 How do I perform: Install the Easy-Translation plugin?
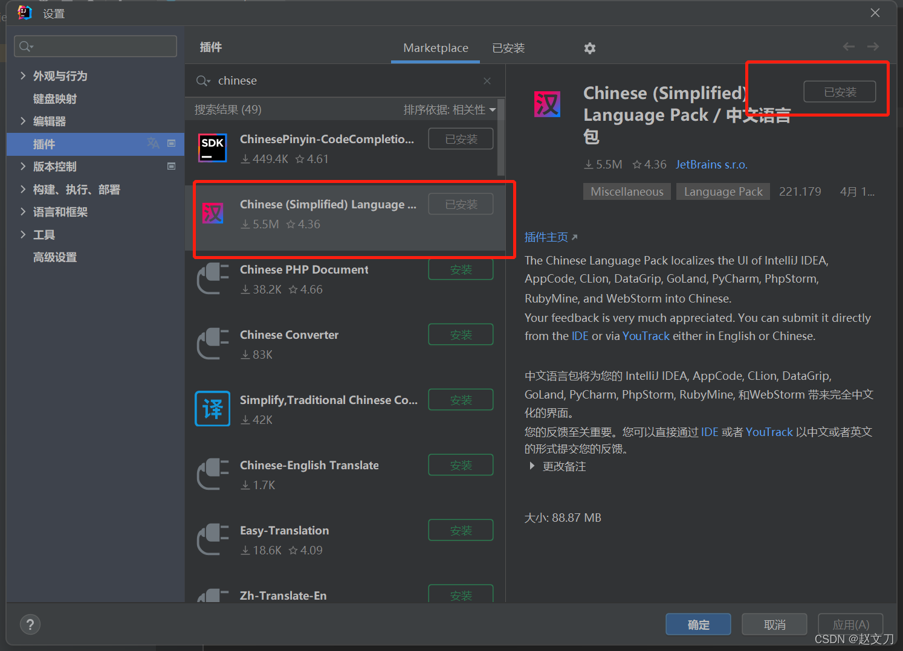(x=461, y=530)
